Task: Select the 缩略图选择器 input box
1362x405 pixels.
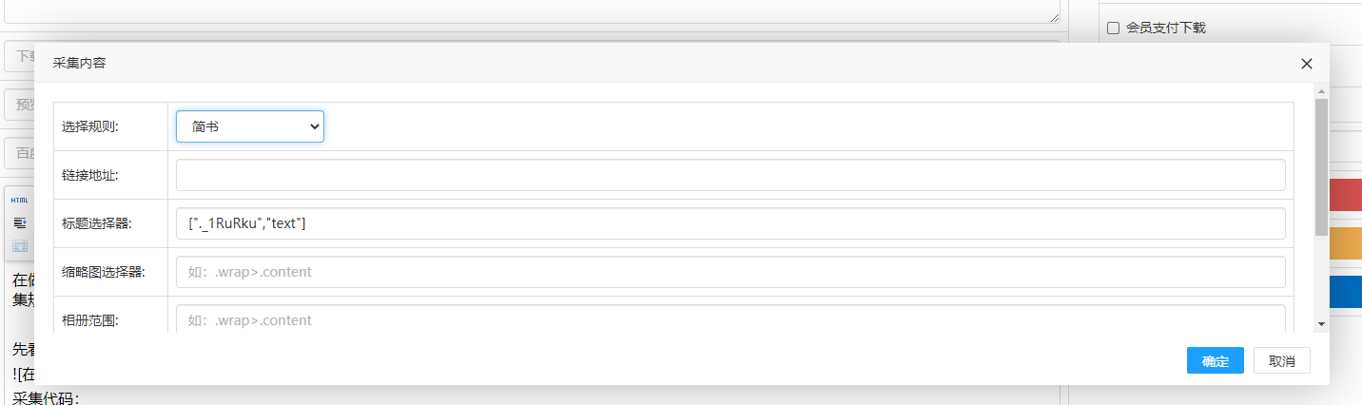Action: coord(730,272)
